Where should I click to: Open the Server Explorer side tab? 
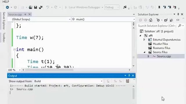[x=4, y=21]
